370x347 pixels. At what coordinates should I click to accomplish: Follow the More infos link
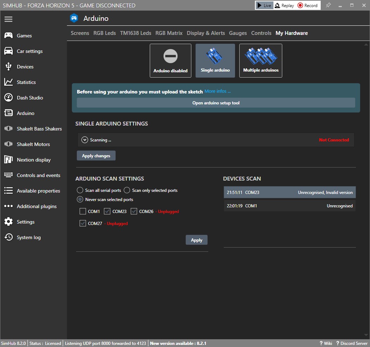coord(217,91)
